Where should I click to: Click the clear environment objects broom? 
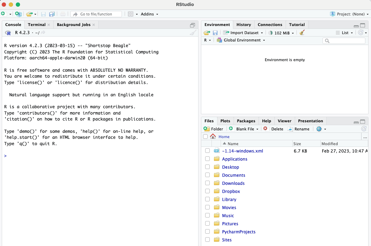click(x=302, y=33)
